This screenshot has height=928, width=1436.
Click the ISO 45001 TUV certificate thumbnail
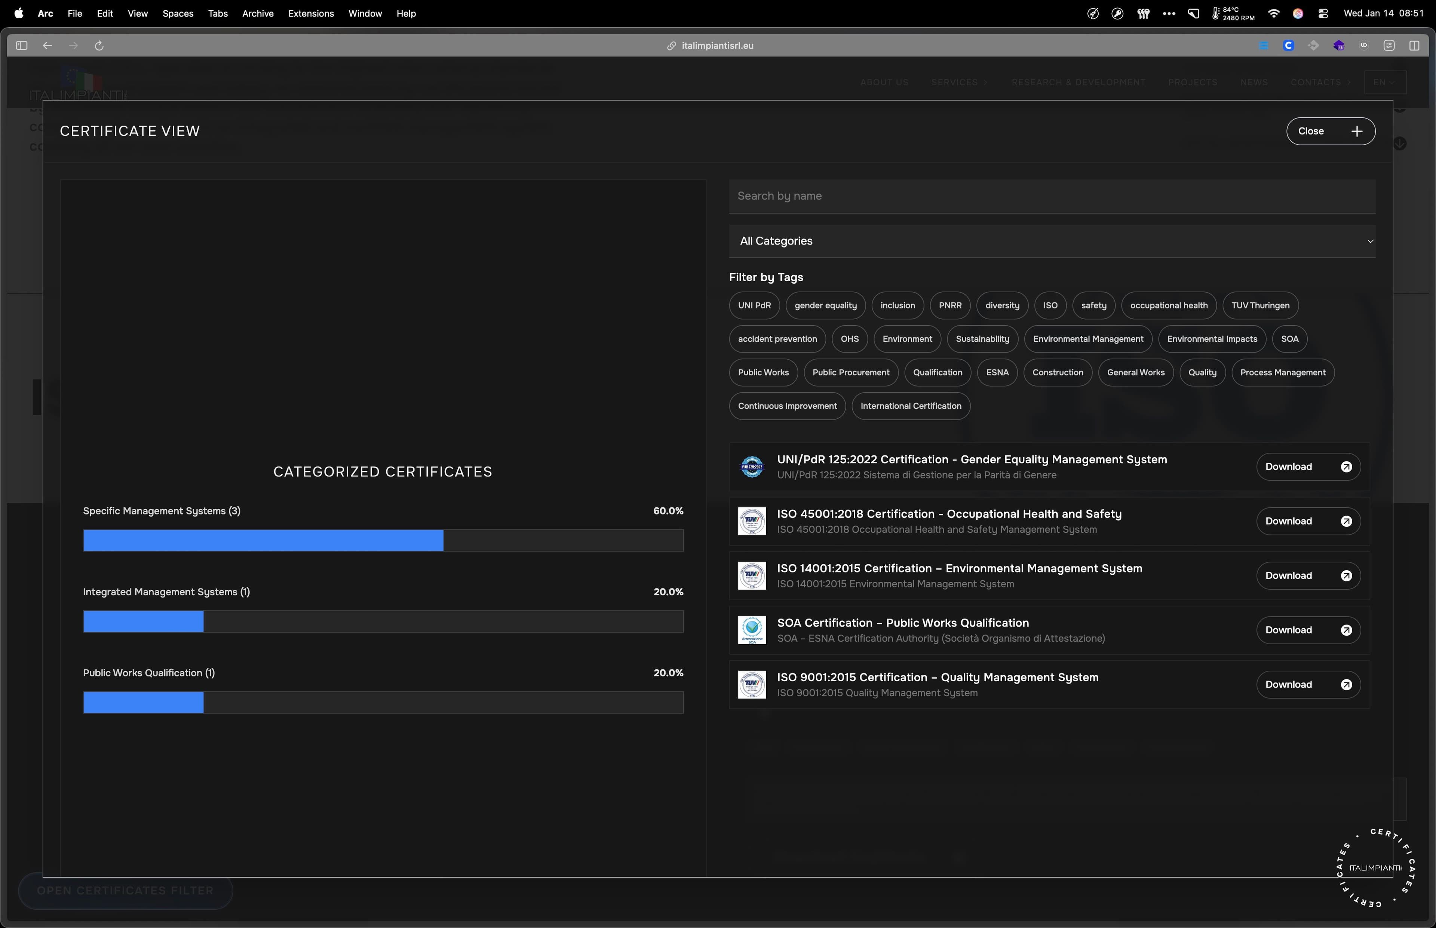(x=752, y=521)
